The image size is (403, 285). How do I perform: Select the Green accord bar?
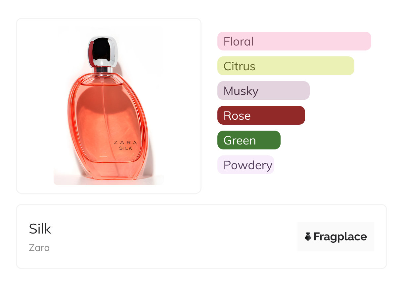tap(248, 140)
